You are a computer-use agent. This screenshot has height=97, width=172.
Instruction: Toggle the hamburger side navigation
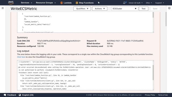pos(3,8)
